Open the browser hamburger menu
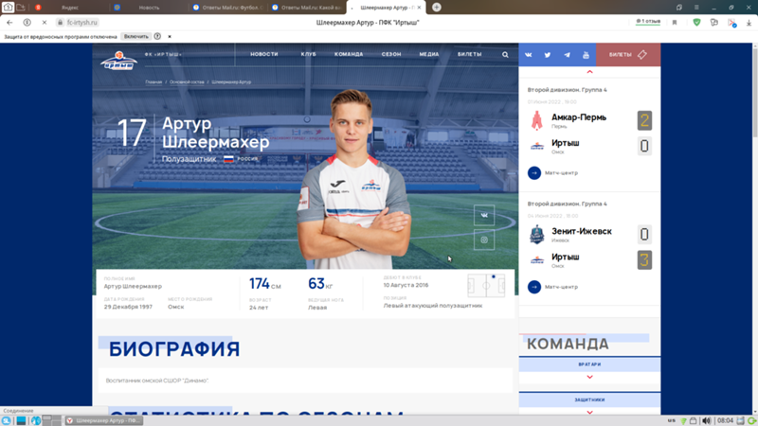 [696, 8]
